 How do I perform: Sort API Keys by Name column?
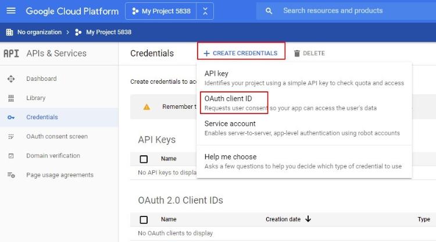point(169,159)
